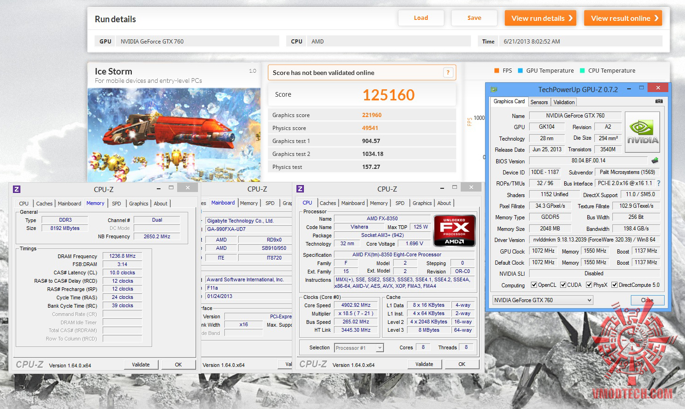
Task: Click the DRAM Frequency value 1236.8 MHz
Action: click(123, 256)
